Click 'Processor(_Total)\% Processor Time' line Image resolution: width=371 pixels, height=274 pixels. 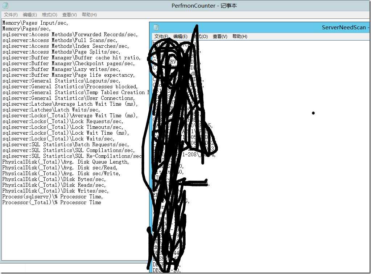[51, 202]
